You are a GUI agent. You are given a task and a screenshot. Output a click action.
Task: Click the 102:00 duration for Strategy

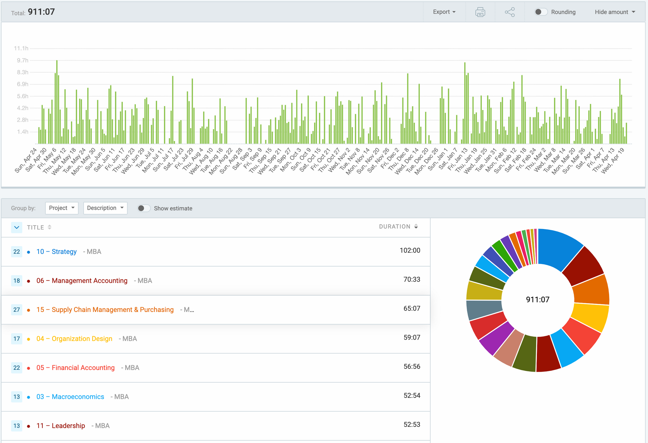tap(410, 250)
